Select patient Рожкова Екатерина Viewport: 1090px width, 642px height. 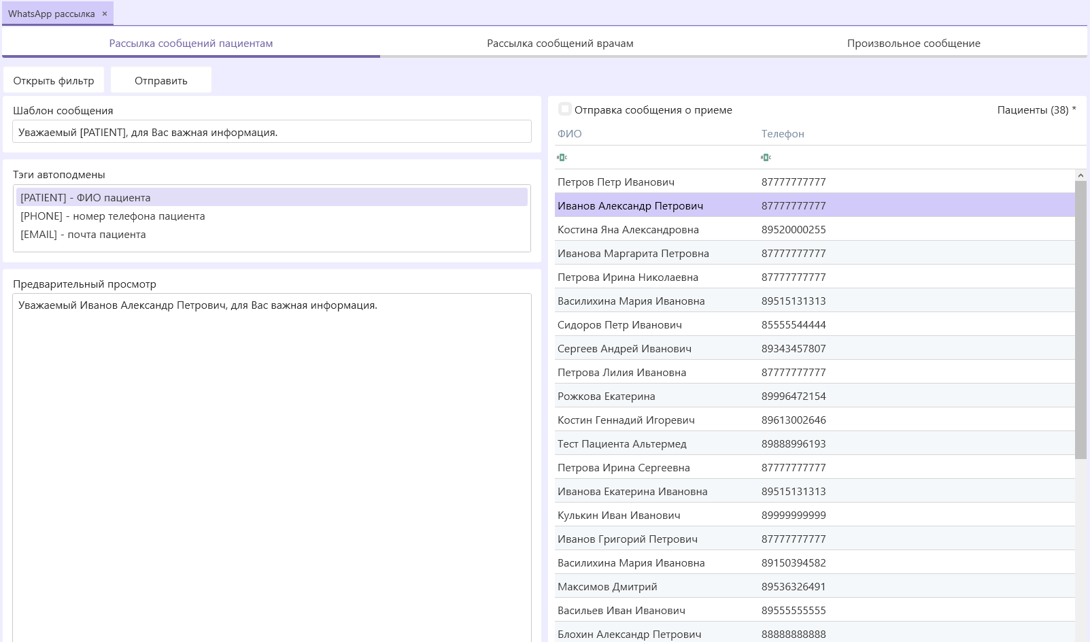pos(815,396)
